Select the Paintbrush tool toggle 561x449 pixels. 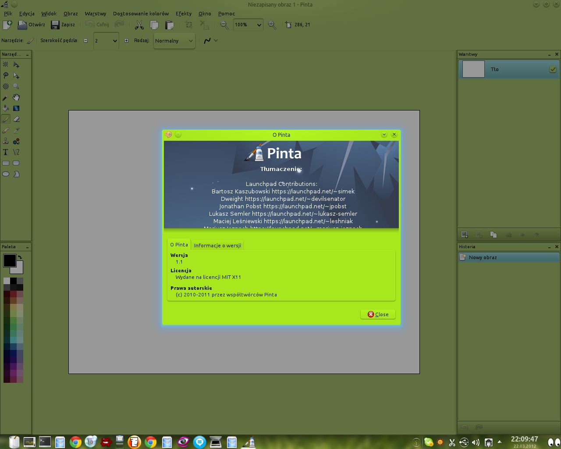point(6,119)
